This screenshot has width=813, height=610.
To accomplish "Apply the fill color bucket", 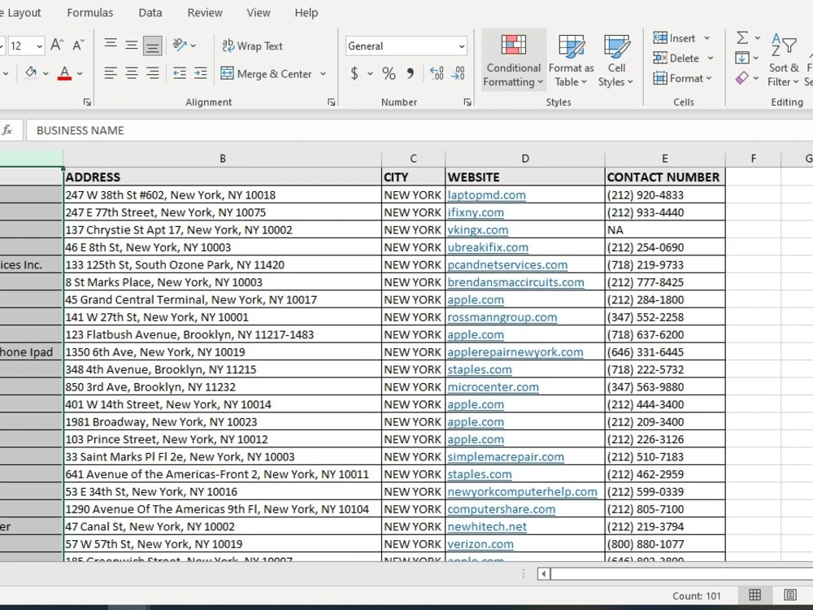I will pos(31,73).
